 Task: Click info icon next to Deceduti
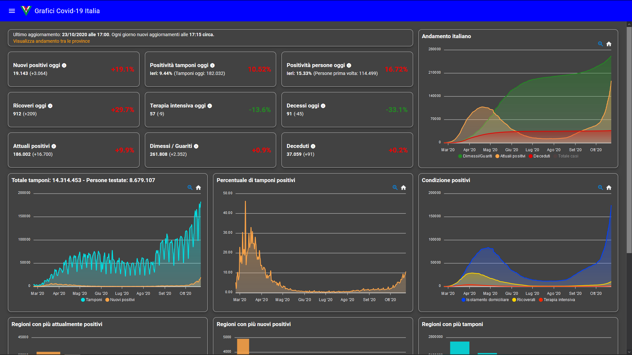coord(313,146)
